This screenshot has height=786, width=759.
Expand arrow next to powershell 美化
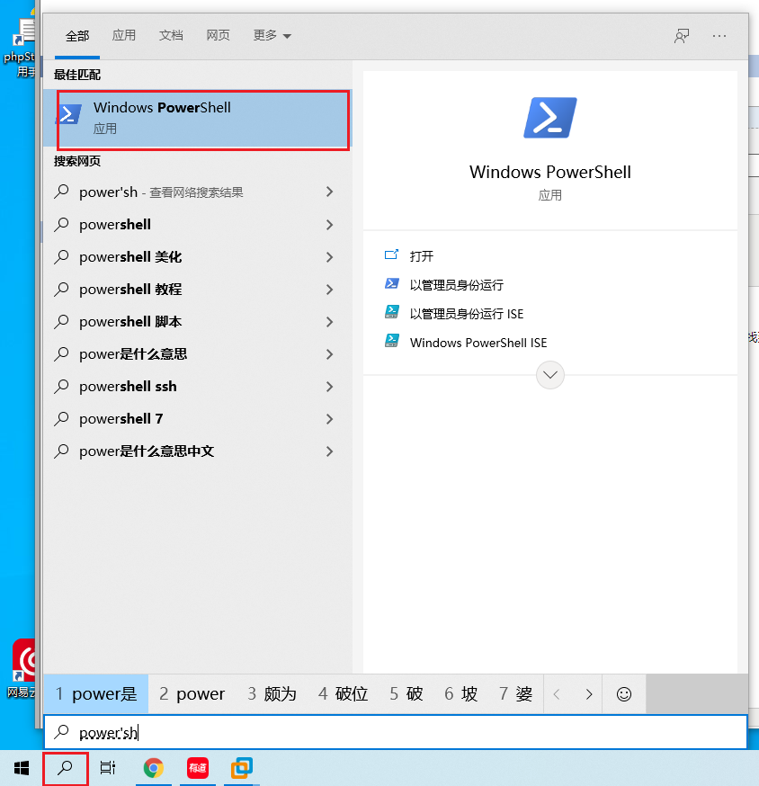click(329, 257)
